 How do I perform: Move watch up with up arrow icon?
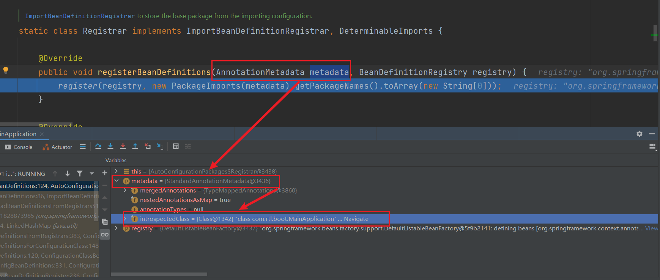(105, 197)
